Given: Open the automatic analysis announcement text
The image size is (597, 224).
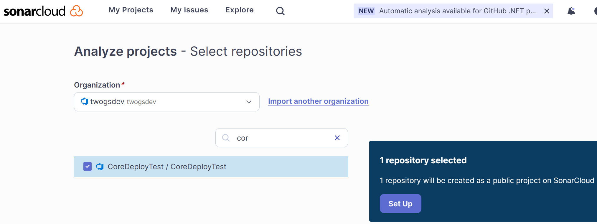Looking at the screenshot, I should click(457, 11).
